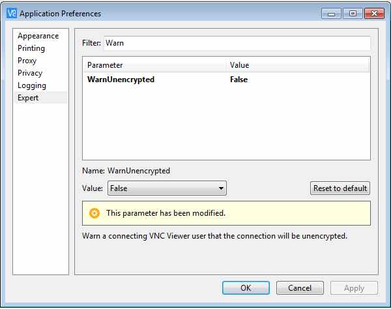Click the orange modified-parameter gear icon
The height and width of the screenshot is (309, 391).
[x=94, y=213]
